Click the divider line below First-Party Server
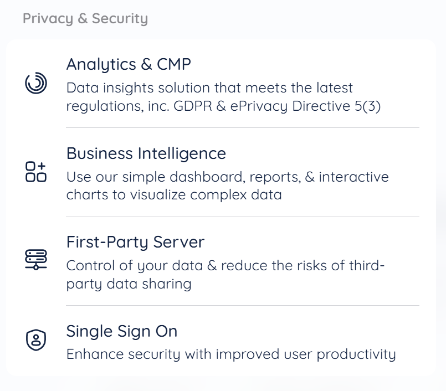Image resolution: width=446 pixels, height=391 pixels. pyautogui.click(x=242, y=305)
